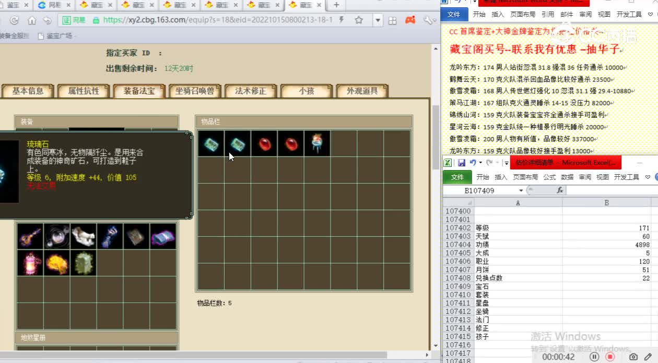Open Excel 文件 menu
The height and width of the screenshot is (363, 658).
[x=457, y=177]
